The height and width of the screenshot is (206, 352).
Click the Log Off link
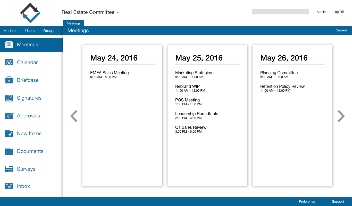[339, 12]
